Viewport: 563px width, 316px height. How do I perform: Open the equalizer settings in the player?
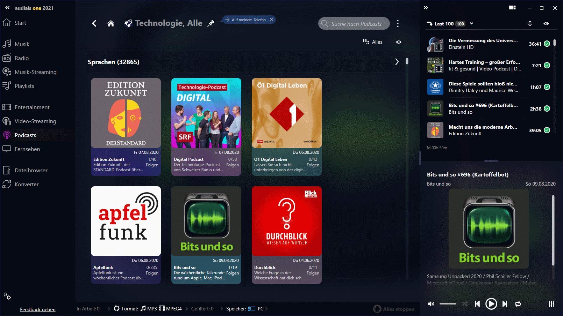coord(551,304)
